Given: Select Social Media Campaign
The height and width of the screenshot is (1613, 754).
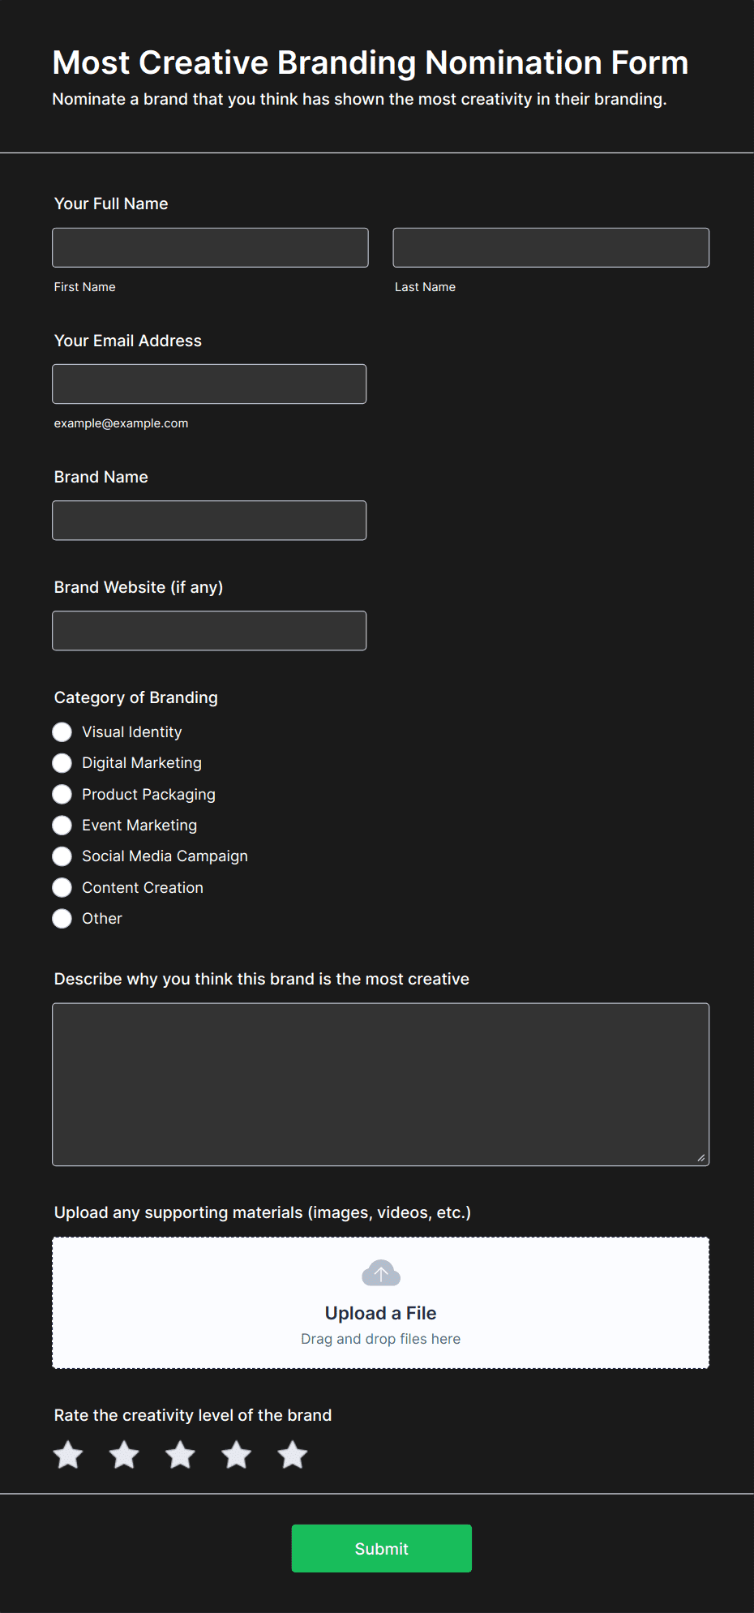Looking at the screenshot, I should pyautogui.click(x=62, y=856).
